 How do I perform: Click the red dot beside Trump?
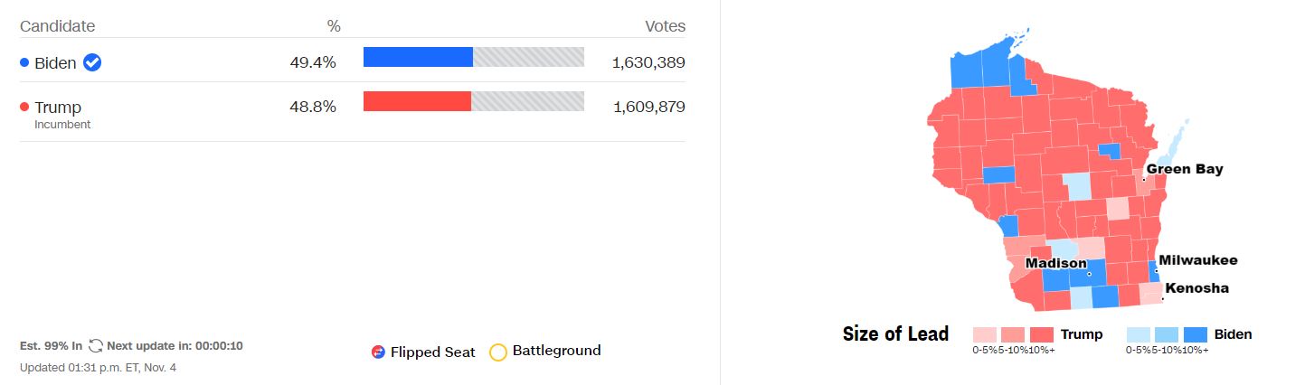tap(24, 108)
